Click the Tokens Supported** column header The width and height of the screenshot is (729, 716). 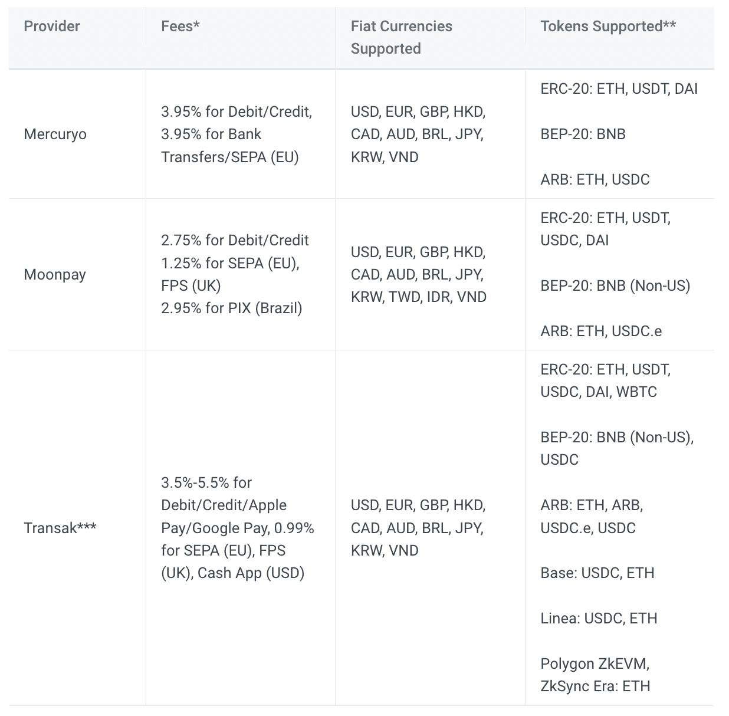coord(608,27)
